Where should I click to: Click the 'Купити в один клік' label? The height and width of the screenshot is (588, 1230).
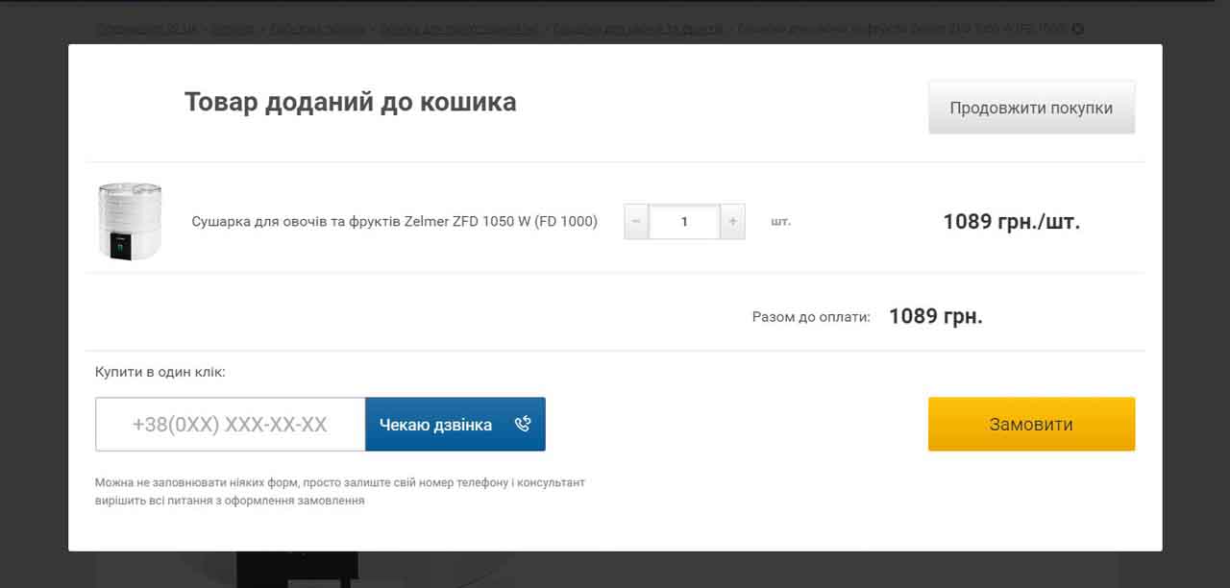tap(160, 372)
